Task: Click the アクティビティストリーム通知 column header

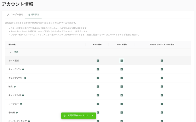Action: (x=162, y=45)
